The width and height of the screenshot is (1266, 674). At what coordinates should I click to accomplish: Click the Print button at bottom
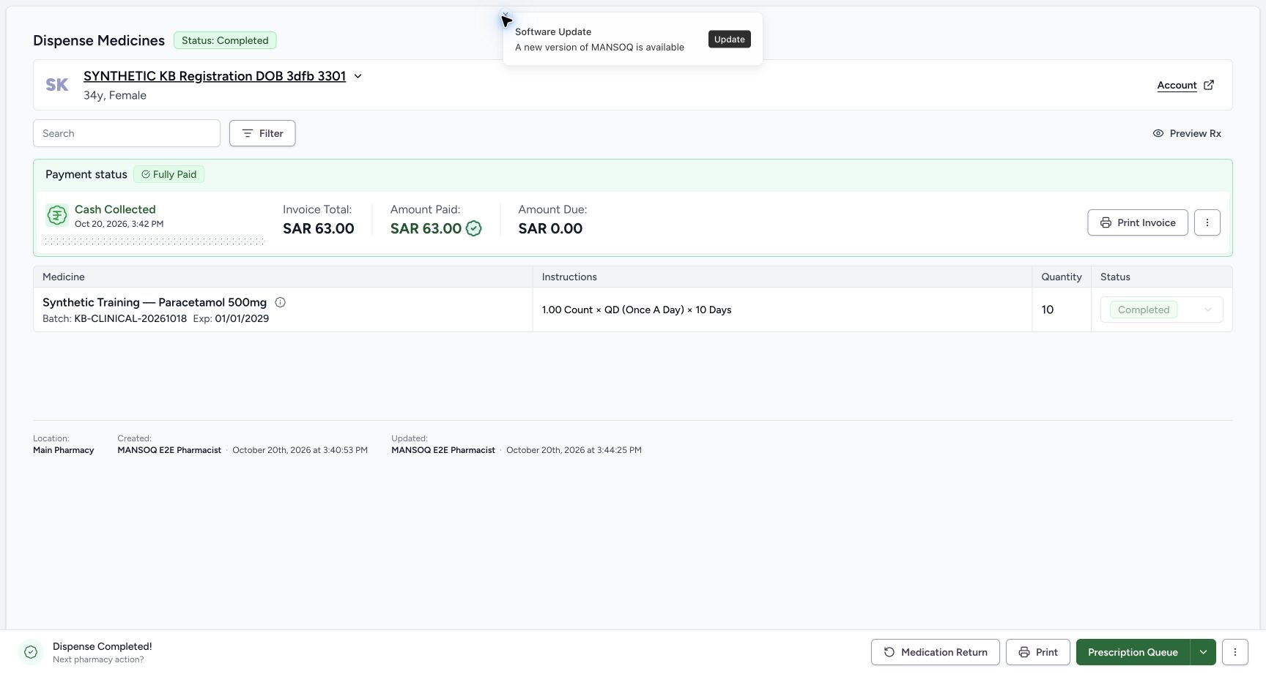point(1037,652)
